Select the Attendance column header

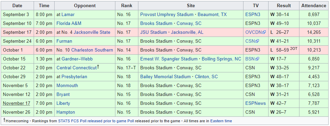pyautogui.click(x=314, y=6)
